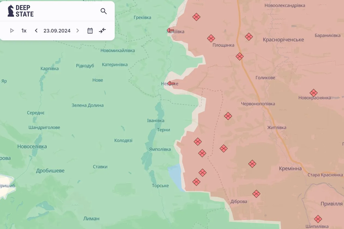This screenshot has width=344, height=229.
Task: Go to the previous date
Action: (36, 31)
